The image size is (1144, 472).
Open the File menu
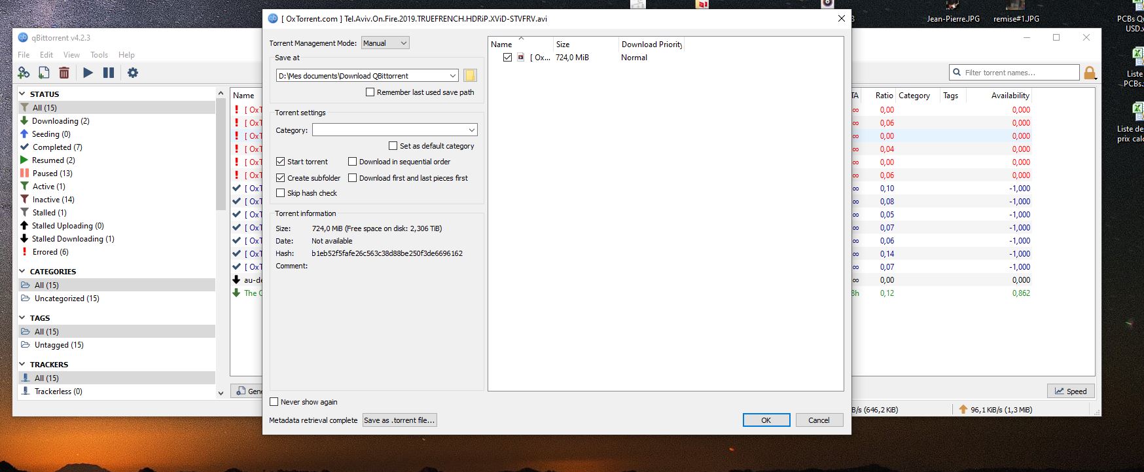tap(24, 55)
